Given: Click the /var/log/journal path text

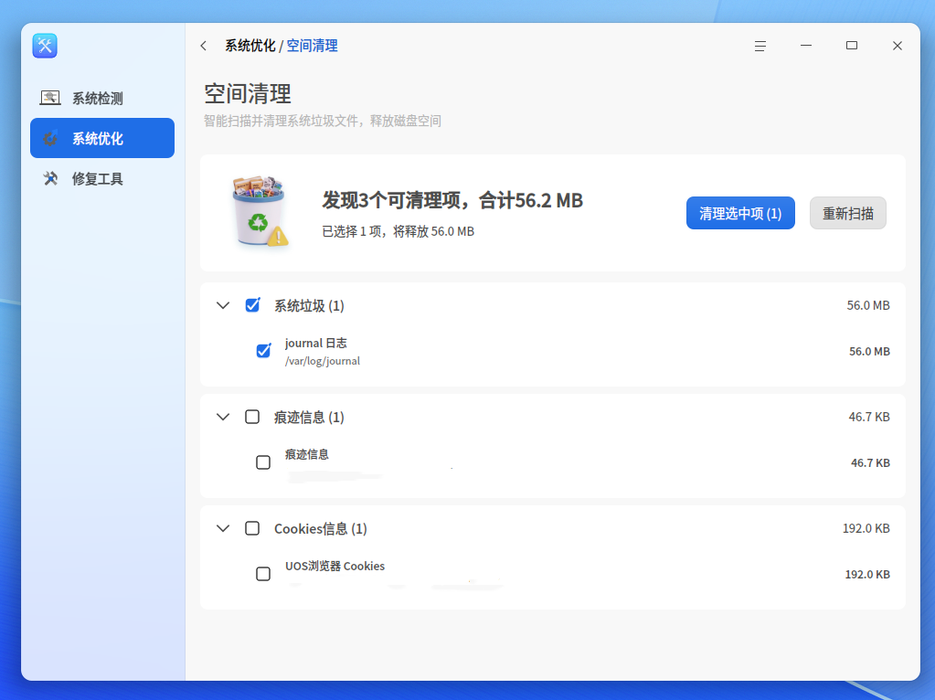Looking at the screenshot, I should coord(323,361).
